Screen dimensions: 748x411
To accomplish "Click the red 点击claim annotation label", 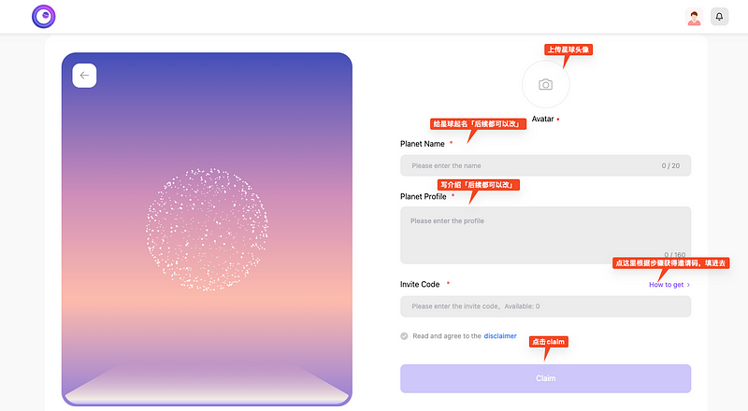I will [x=550, y=342].
